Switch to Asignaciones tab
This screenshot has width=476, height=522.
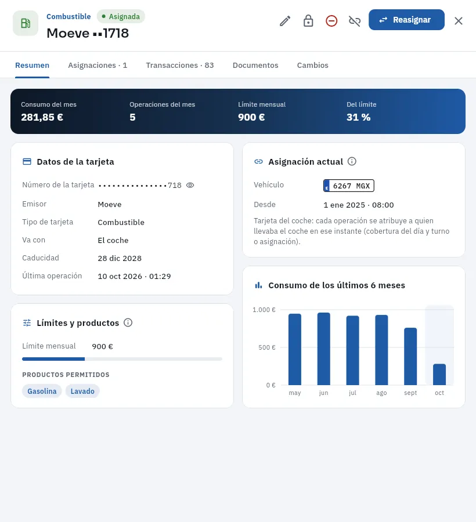click(98, 65)
